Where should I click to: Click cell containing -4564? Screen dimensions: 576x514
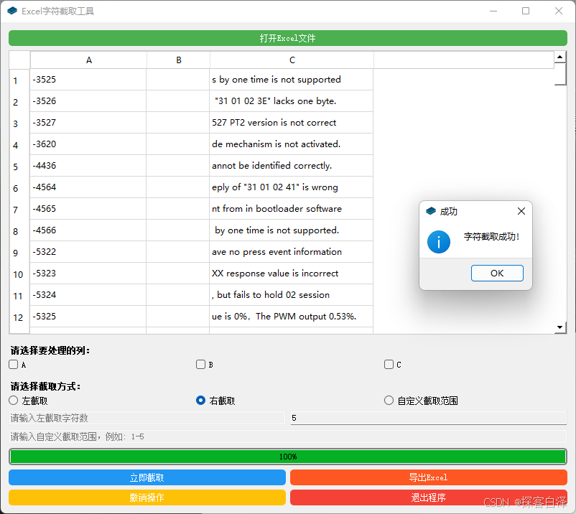(x=88, y=187)
